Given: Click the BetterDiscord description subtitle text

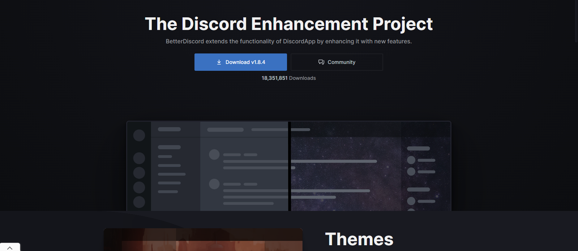Looking at the screenshot, I should [289, 42].
